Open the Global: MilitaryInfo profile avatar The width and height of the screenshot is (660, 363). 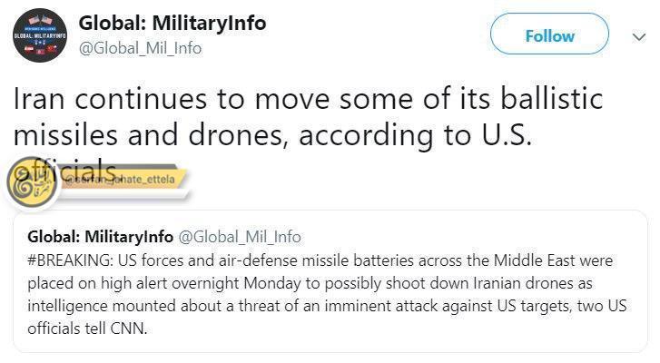coord(40,35)
